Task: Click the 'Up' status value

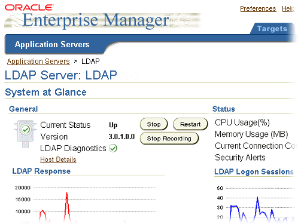Action: point(113,125)
